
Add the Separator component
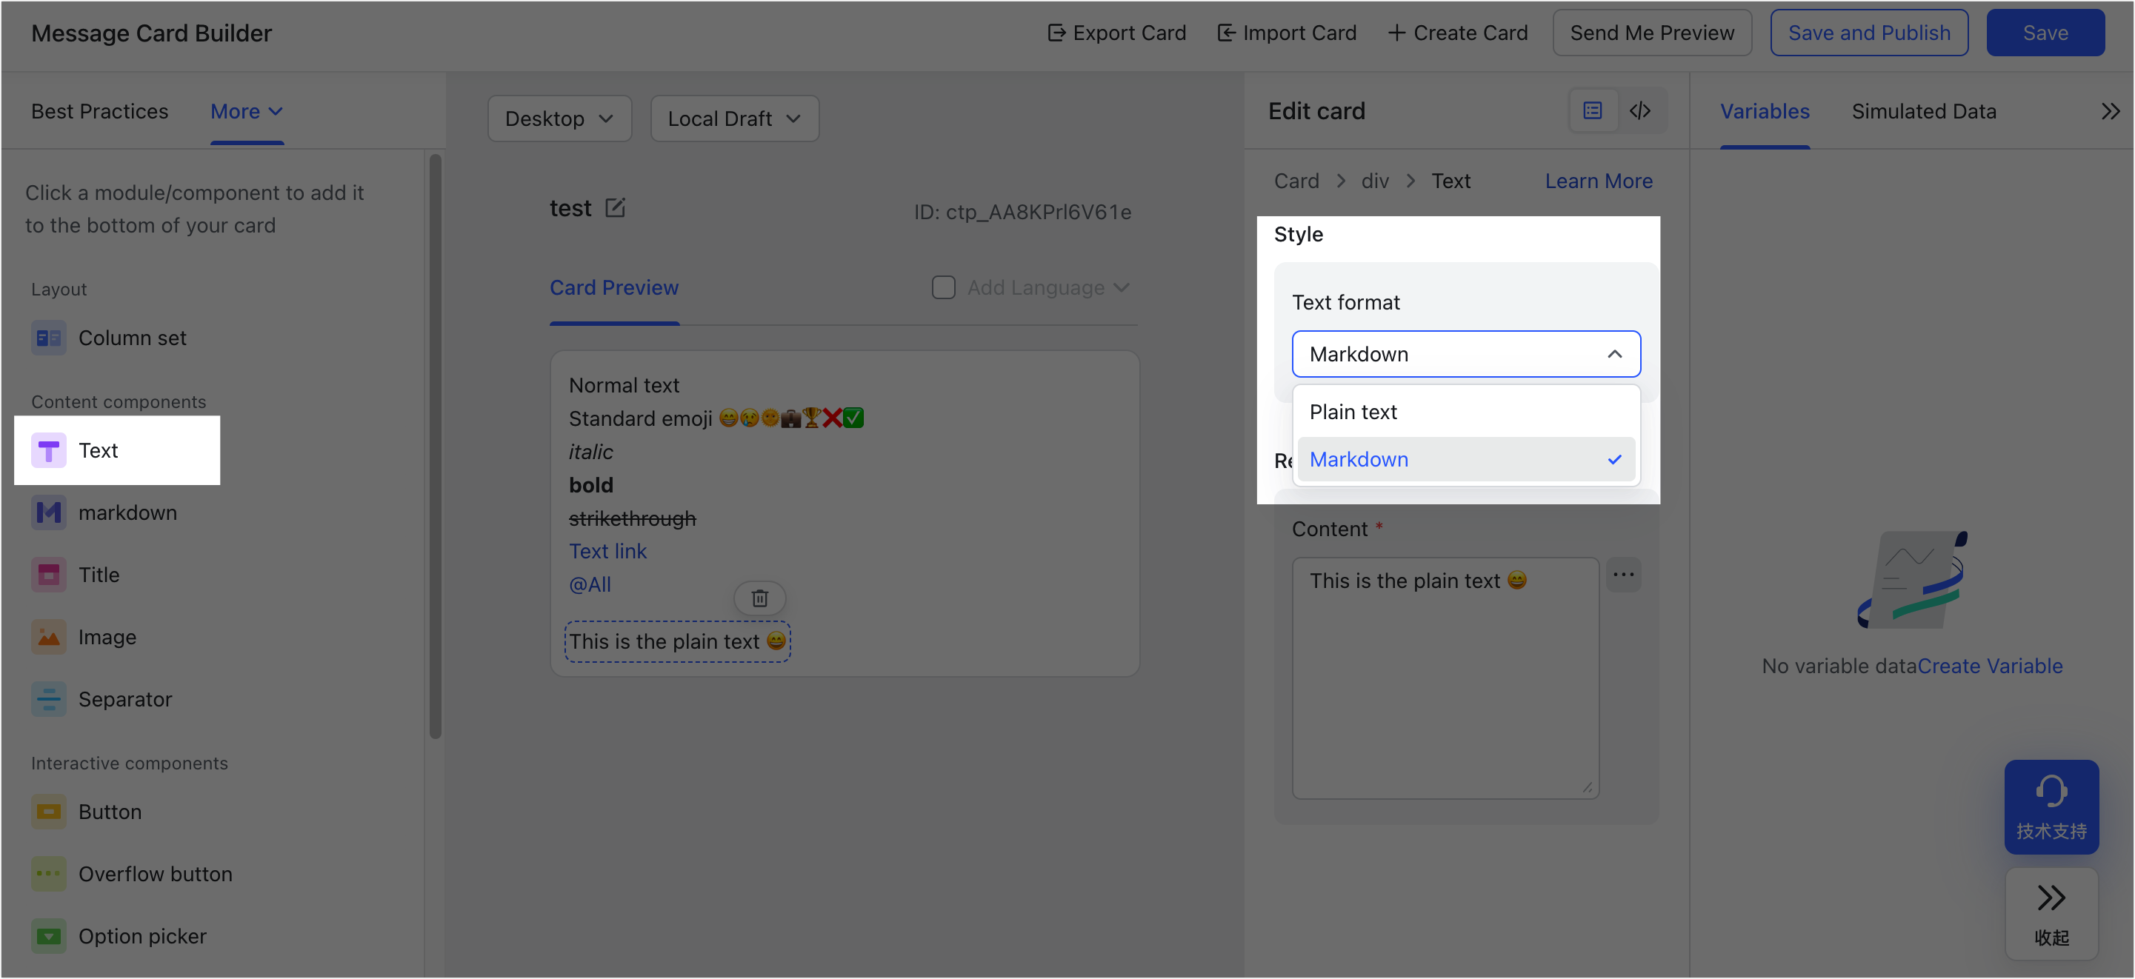pyautogui.click(x=102, y=699)
